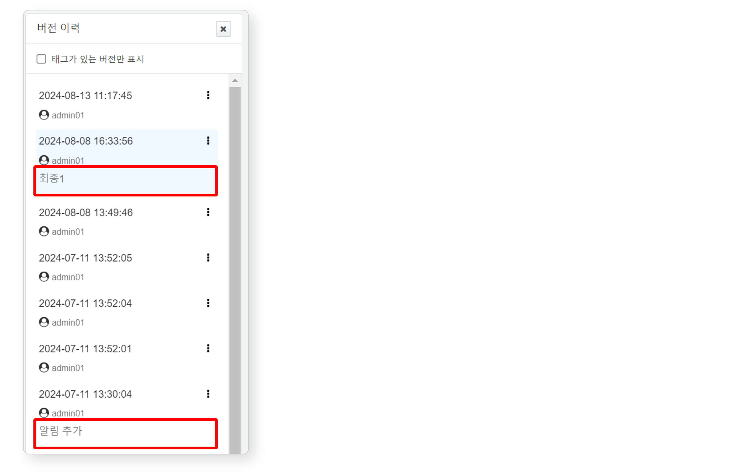Click the admin01 user icon on top entry
The width and height of the screenshot is (742, 475).
(x=44, y=115)
